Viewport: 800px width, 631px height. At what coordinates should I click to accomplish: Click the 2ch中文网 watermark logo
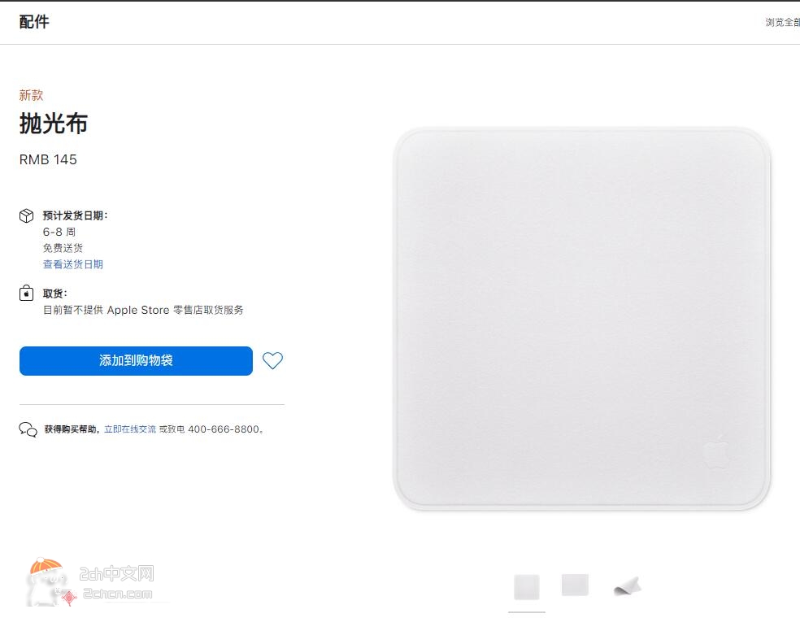(91, 582)
